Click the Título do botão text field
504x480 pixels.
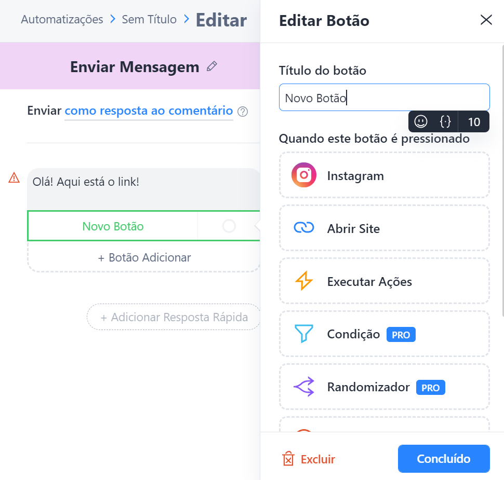coord(384,98)
